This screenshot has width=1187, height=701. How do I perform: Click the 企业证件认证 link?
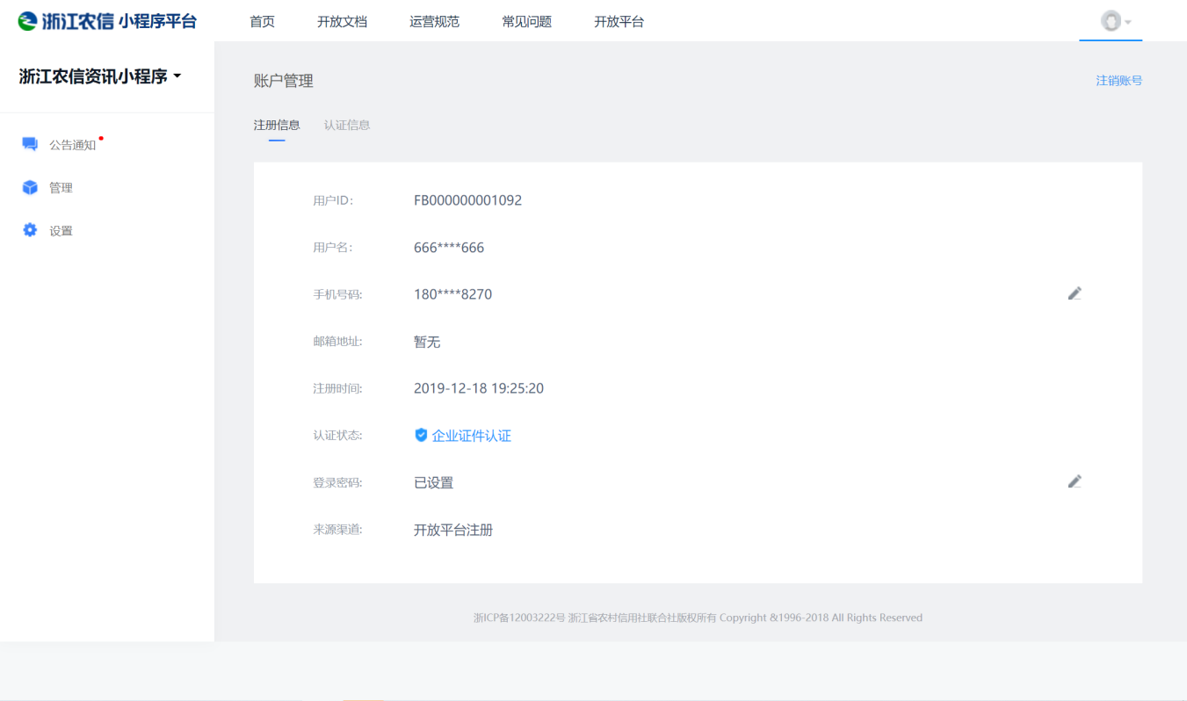(472, 436)
